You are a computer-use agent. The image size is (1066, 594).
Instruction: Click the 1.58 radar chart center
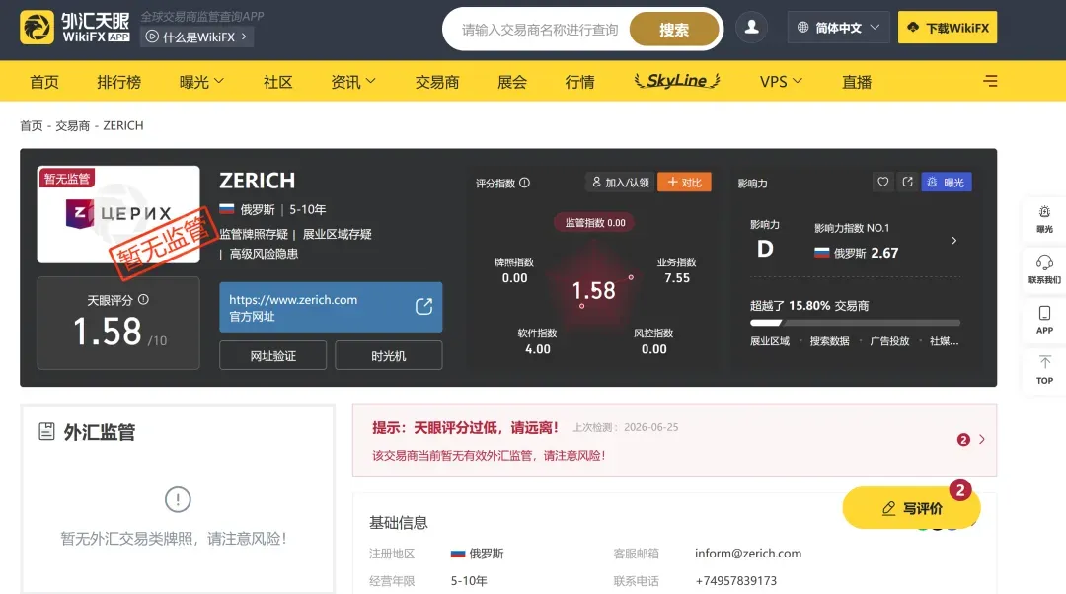point(593,291)
